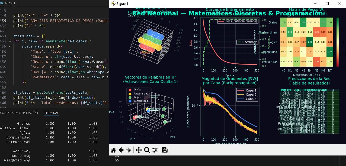Save the figure with floppy disk icon
The width and height of the screenshot is (346, 166).
tap(165, 150)
